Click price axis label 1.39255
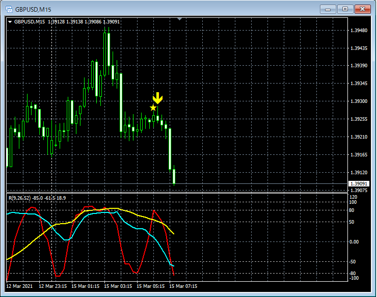377x297 pixels. (359, 119)
